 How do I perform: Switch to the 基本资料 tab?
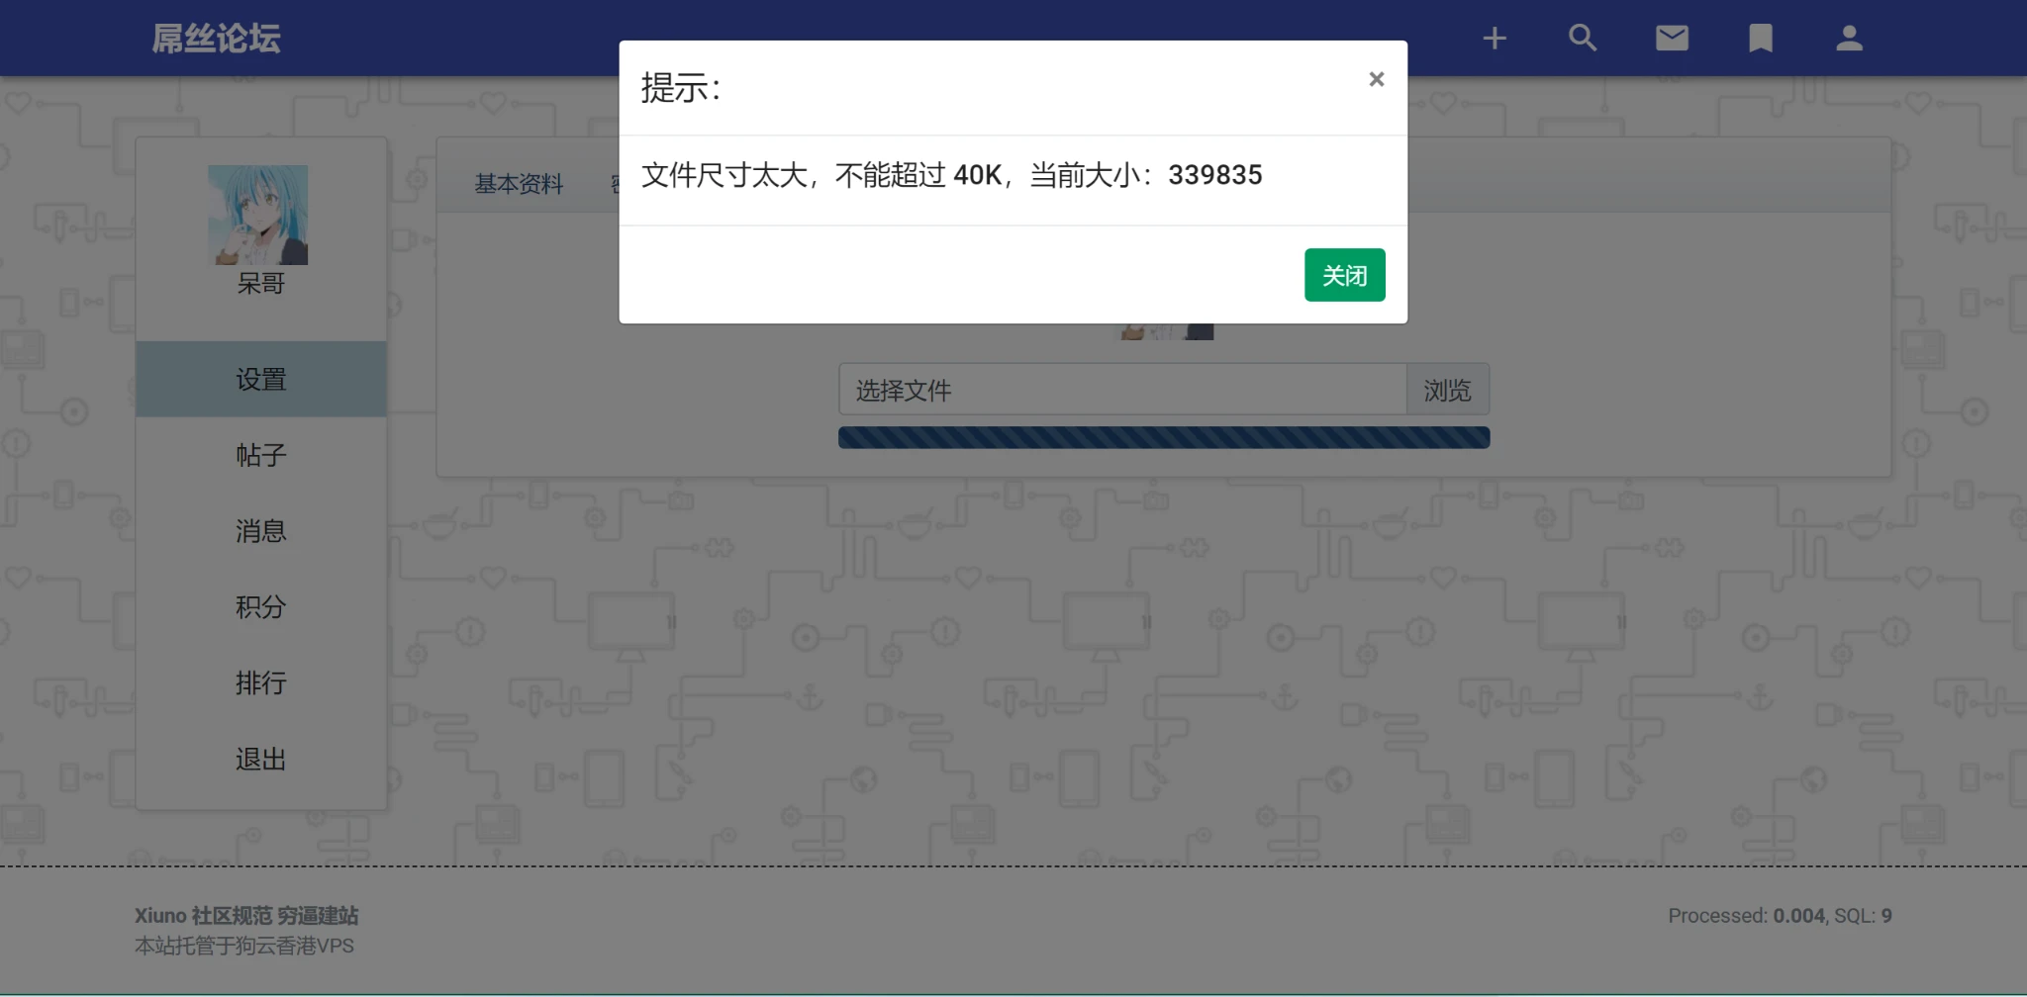[519, 184]
